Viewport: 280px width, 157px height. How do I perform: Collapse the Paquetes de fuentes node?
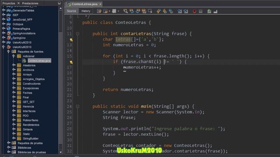[8, 51]
